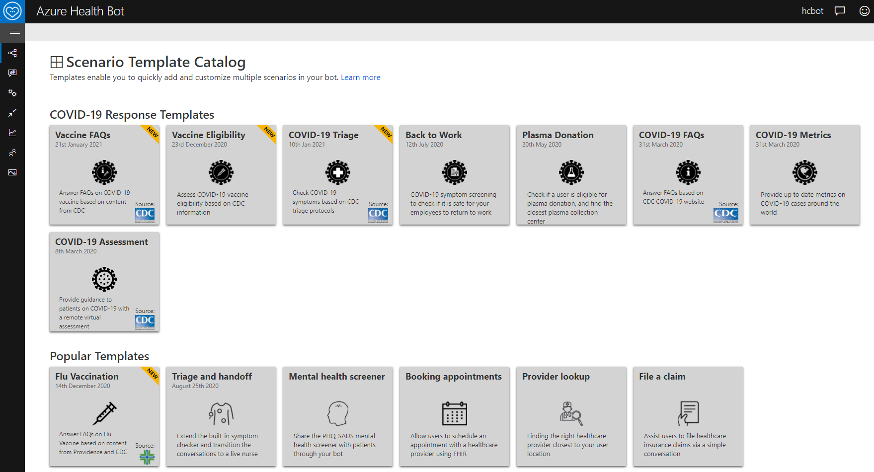Screen dimensions: 874x472
Task: Click the CDC logo on COVID-19 Triage card
Action: tap(378, 215)
